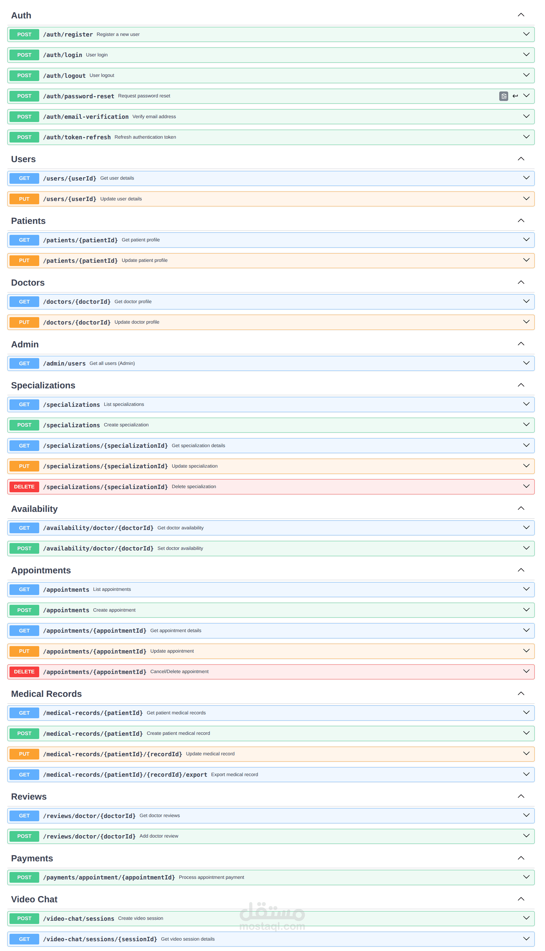Collapse the Auth section using its chevron
Image resolution: width=545 pixels, height=951 pixels.
point(521,15)
